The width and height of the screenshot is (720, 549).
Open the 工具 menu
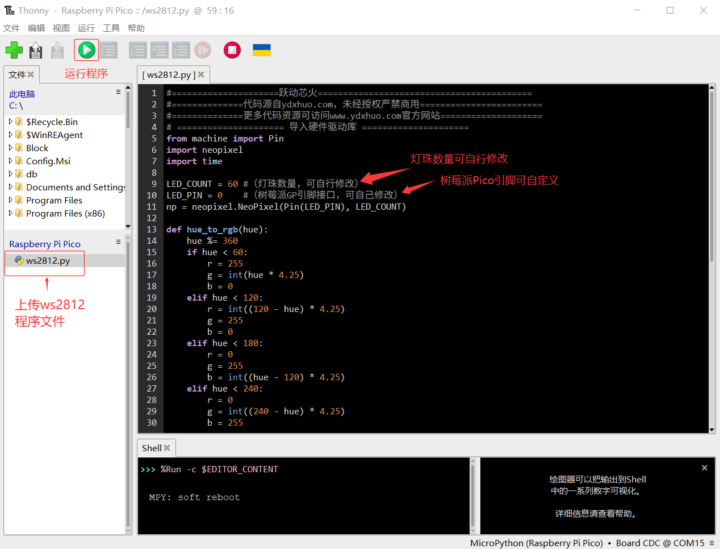point(111,28)
